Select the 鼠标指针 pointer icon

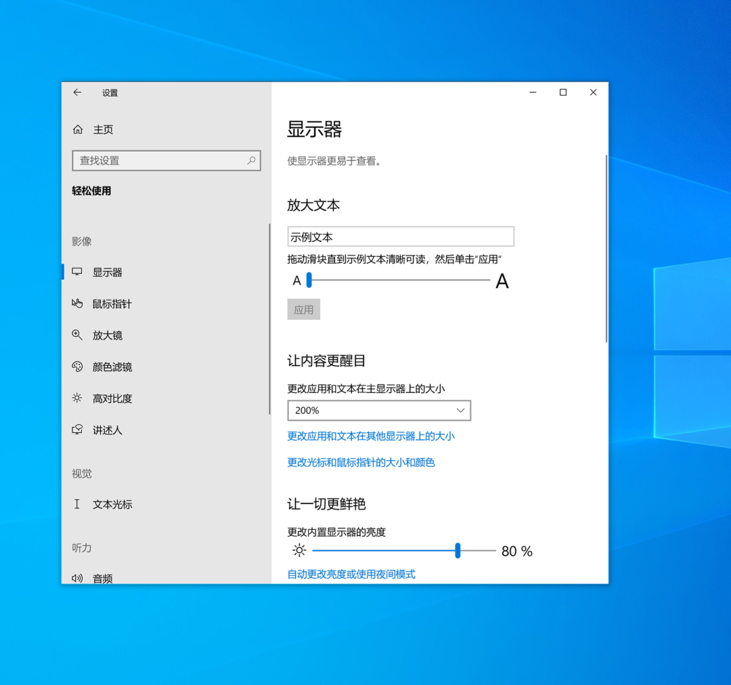pyautogui.click(x=77, y=304)
